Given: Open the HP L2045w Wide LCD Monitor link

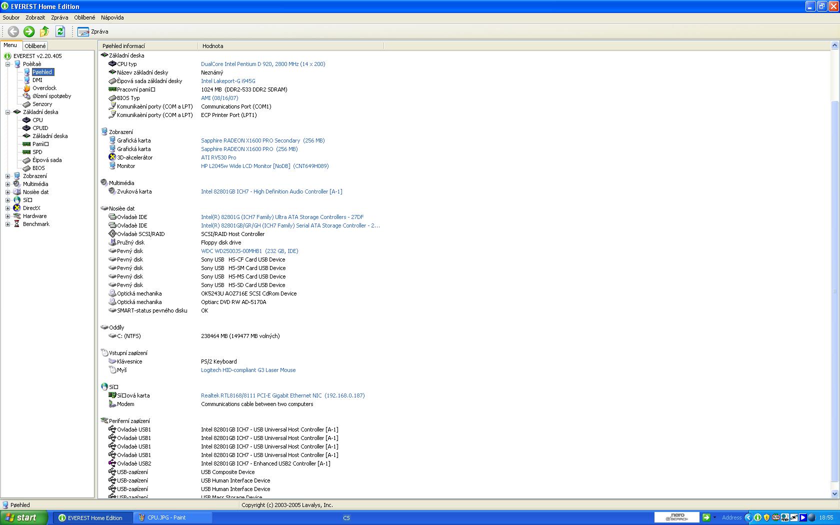Looking at the screenshot, I should (265, 166).
